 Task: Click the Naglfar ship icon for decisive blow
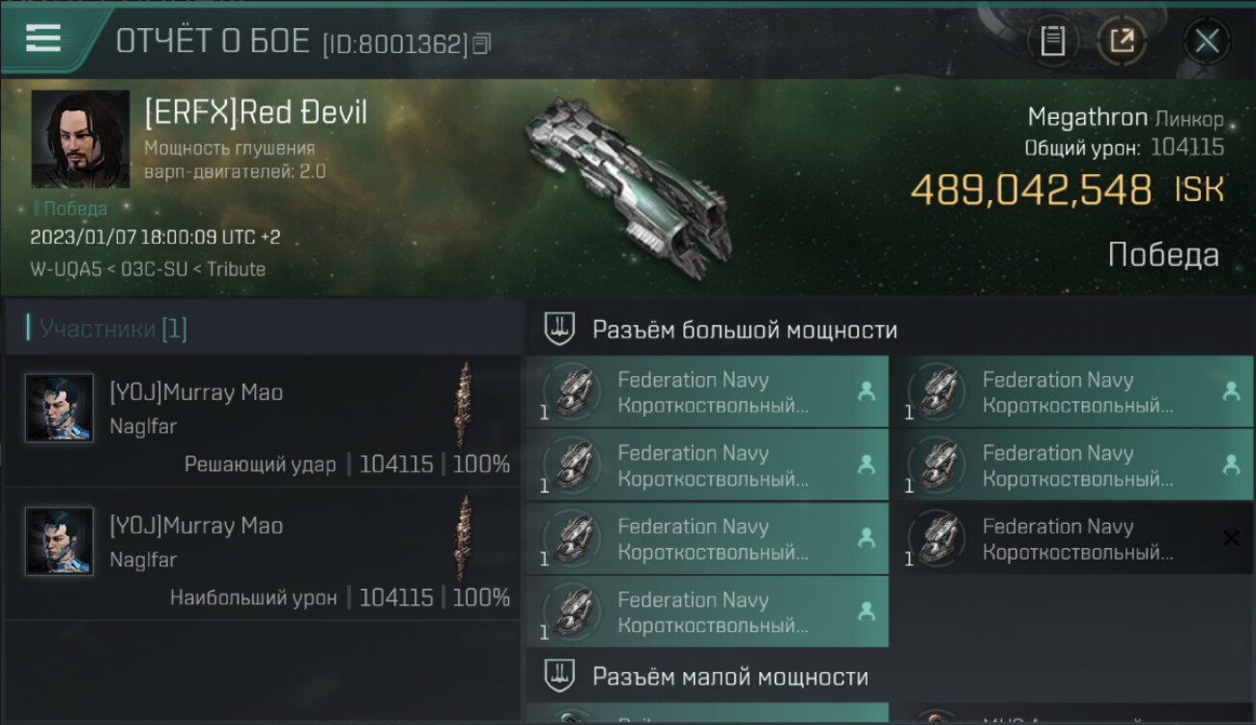coord(465,406)
